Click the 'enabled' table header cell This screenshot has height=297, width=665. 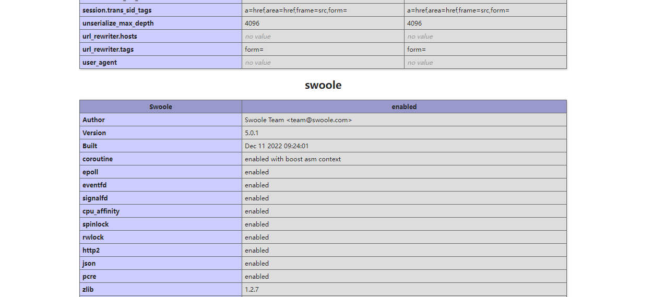404,106
